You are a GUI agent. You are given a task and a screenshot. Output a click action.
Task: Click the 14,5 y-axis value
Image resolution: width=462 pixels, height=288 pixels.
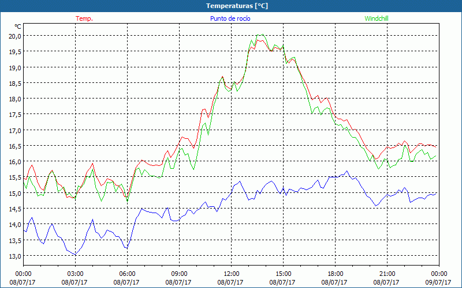(15, 209)
